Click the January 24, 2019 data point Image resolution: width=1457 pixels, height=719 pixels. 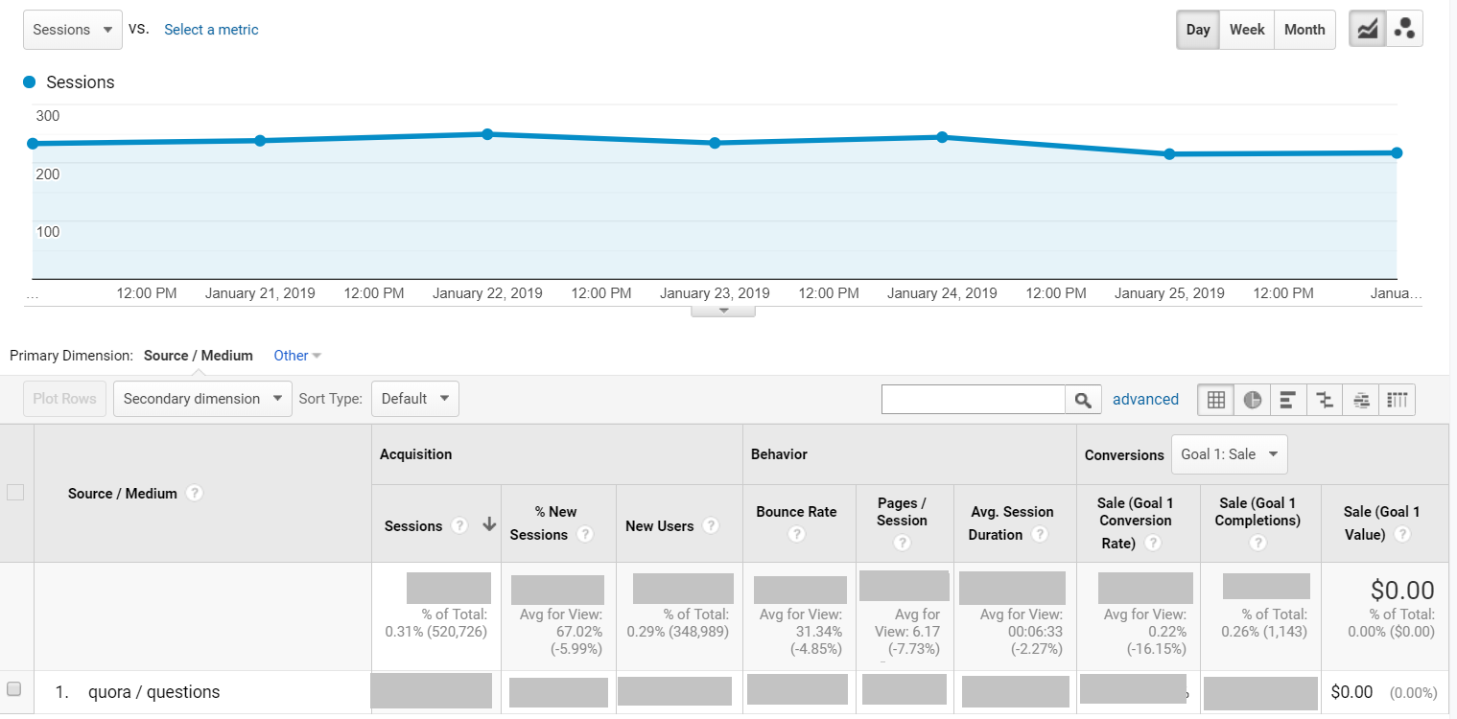pyautogui.click(x=942, y=137)
